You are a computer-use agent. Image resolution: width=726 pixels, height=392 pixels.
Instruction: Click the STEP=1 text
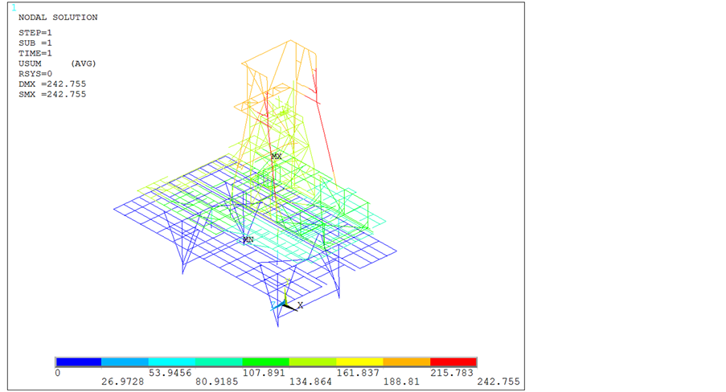click(35, 33)
